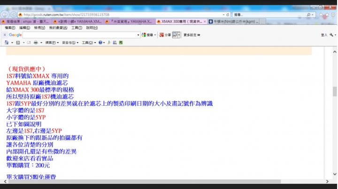Click the research add-on icon beside the music note
Screen dimensions: 338x189
pyautogui.click(x=115, y=43)
